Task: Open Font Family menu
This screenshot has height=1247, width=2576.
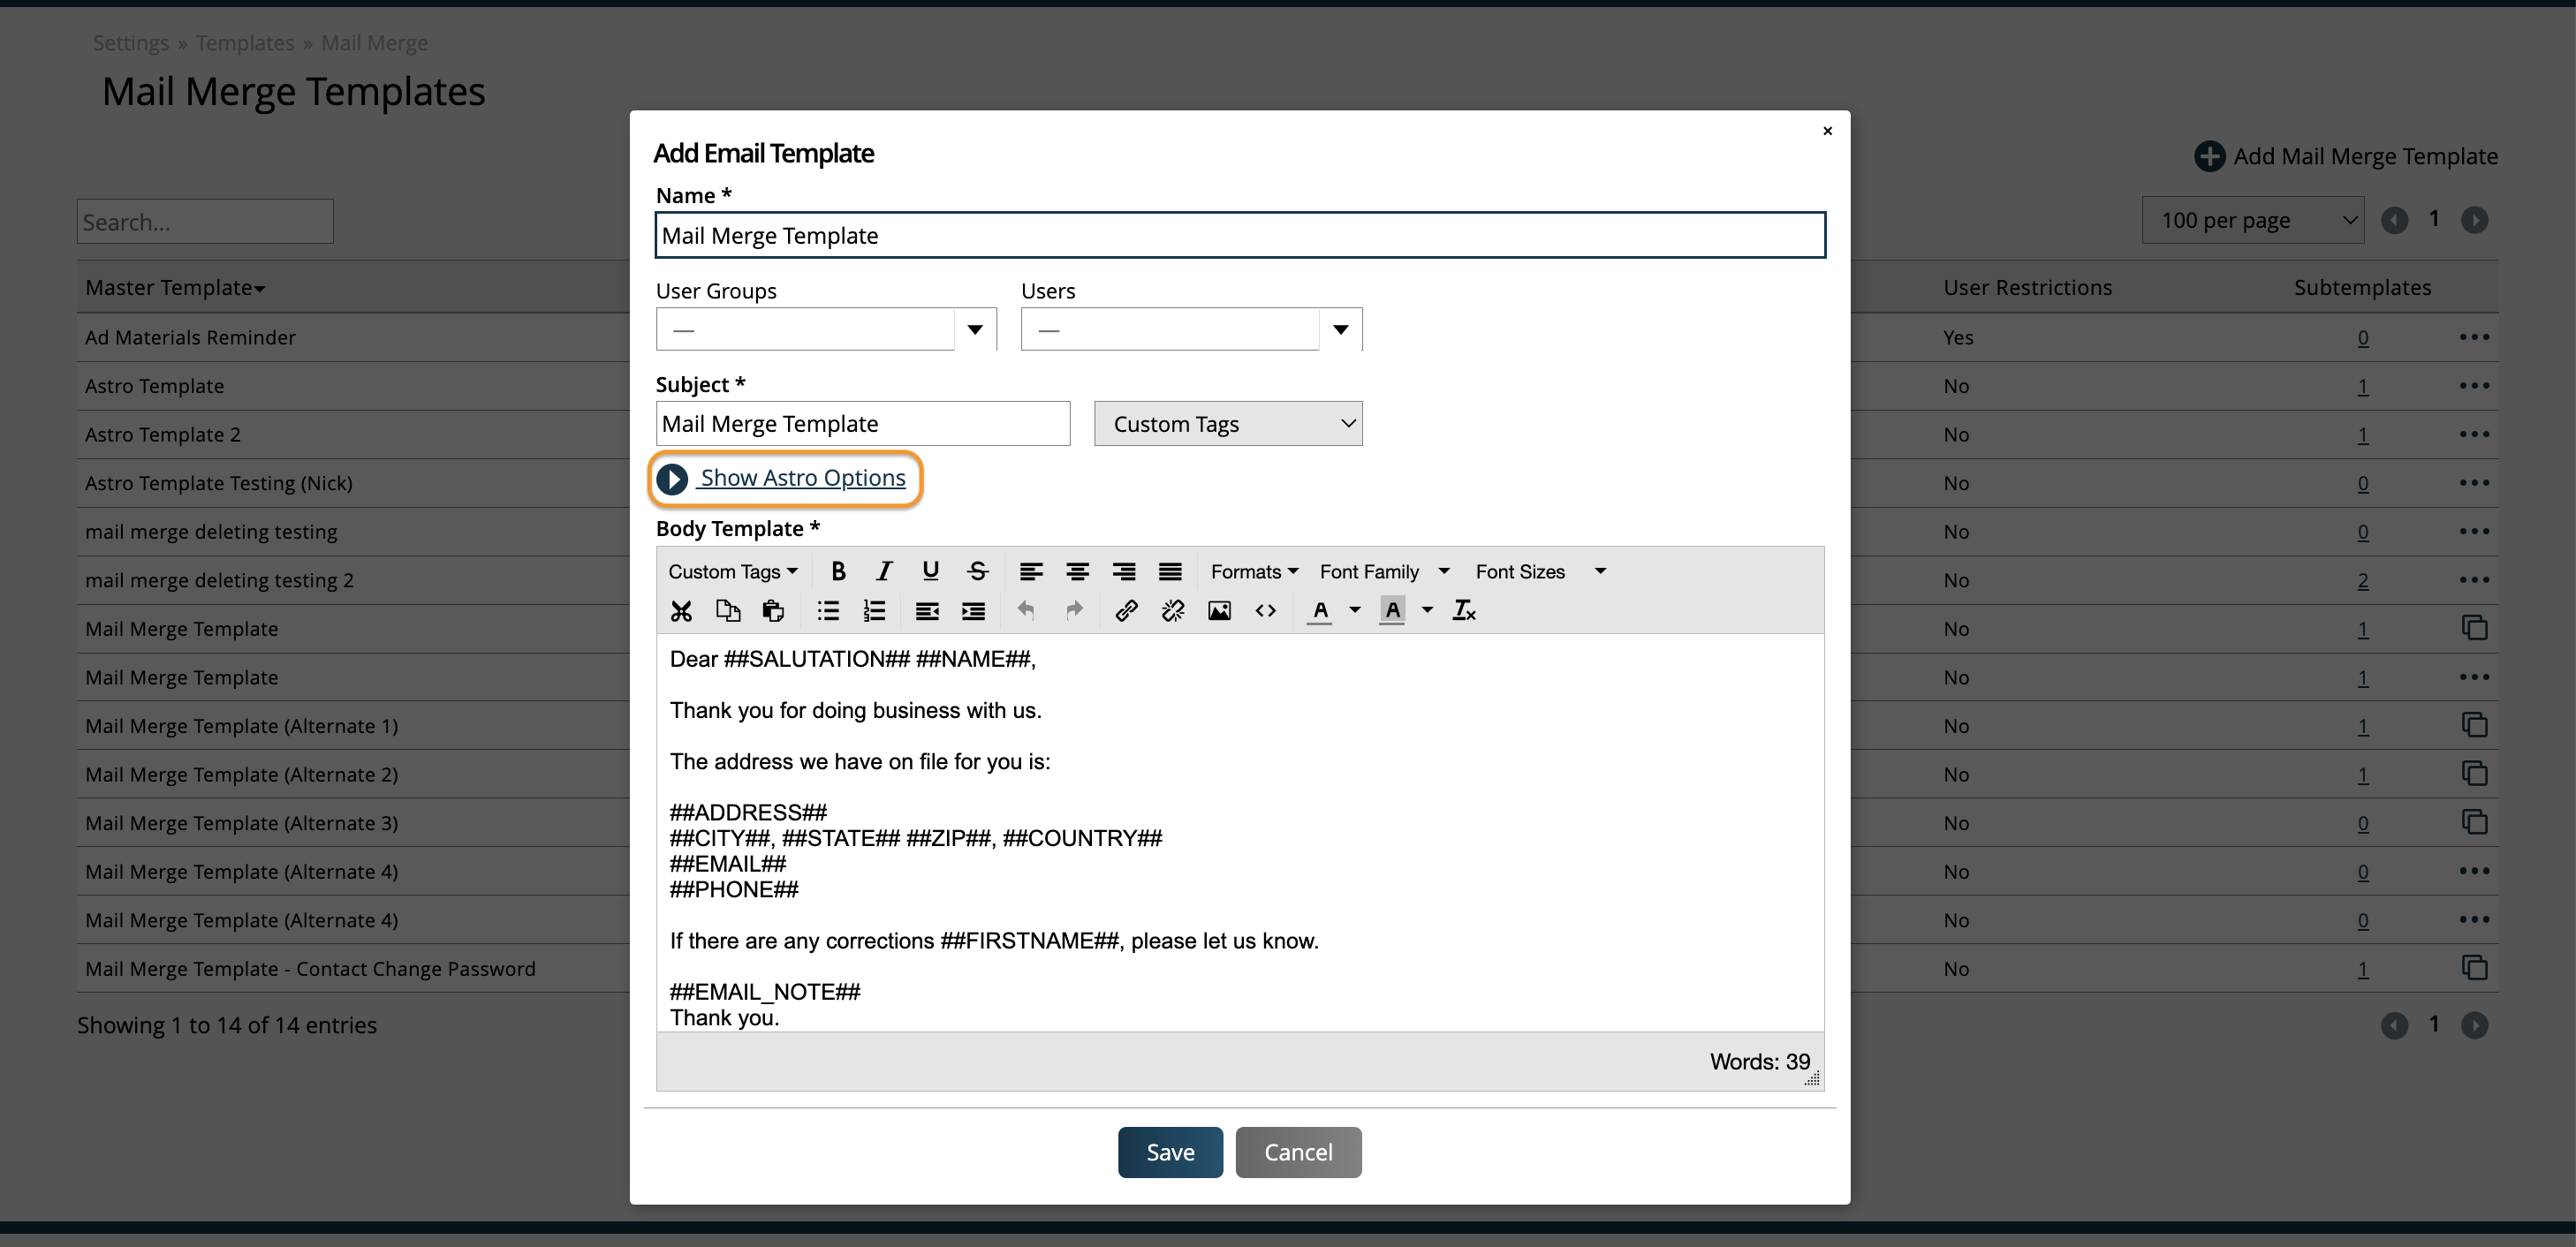Action: pyautogui.click(x=1384, y=571)
